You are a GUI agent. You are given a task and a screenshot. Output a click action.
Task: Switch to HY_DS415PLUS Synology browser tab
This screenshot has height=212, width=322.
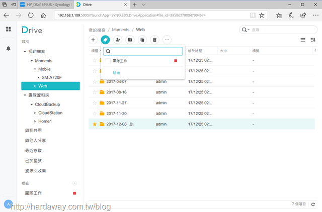[x=46, y=5]
